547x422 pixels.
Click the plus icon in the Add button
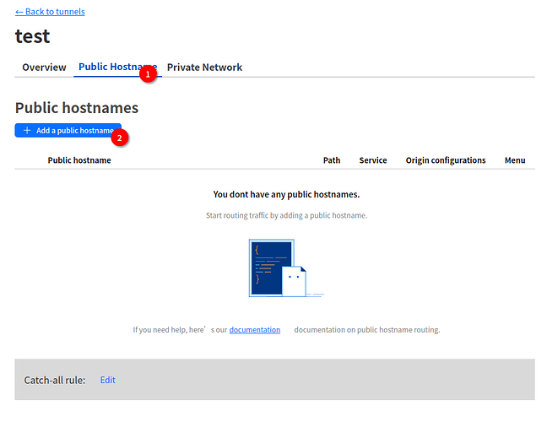[x=27, y=131]
